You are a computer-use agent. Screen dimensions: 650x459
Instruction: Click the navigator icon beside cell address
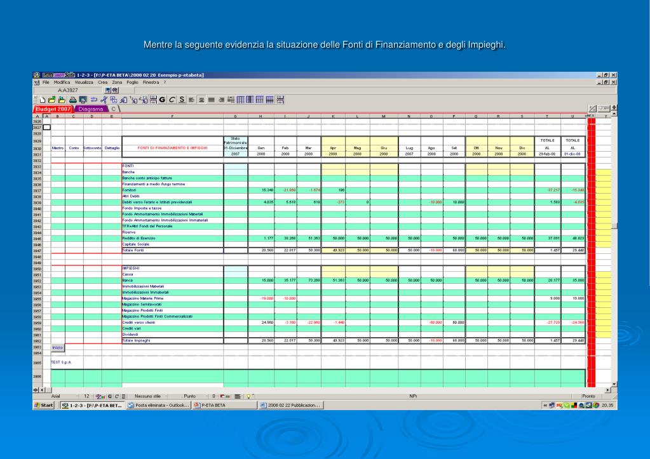108,90
